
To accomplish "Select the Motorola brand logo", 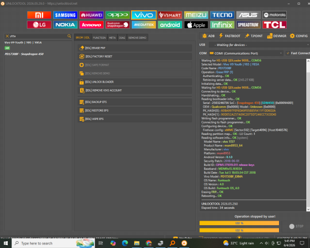I will pyautogui.click(x=274, y=15).
